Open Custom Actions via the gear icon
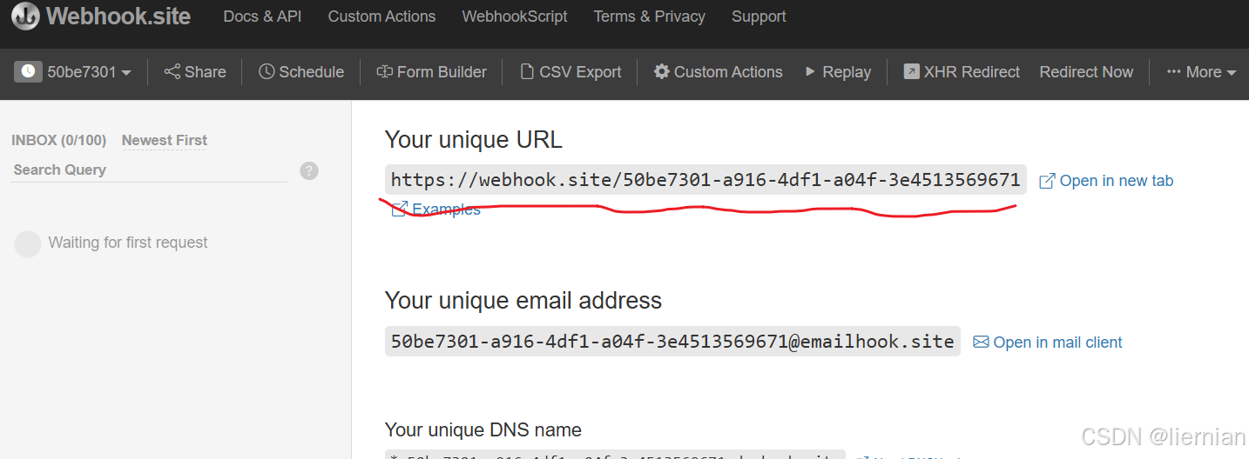1249x459 pixels. [x=662, y=72]
